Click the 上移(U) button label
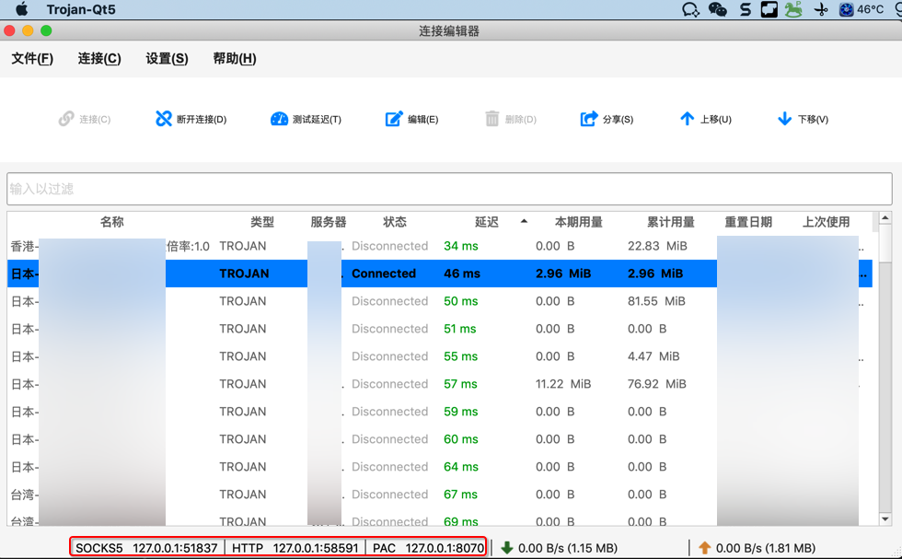Viewport: 902px width, 559px height. click(x=716, y=119)
